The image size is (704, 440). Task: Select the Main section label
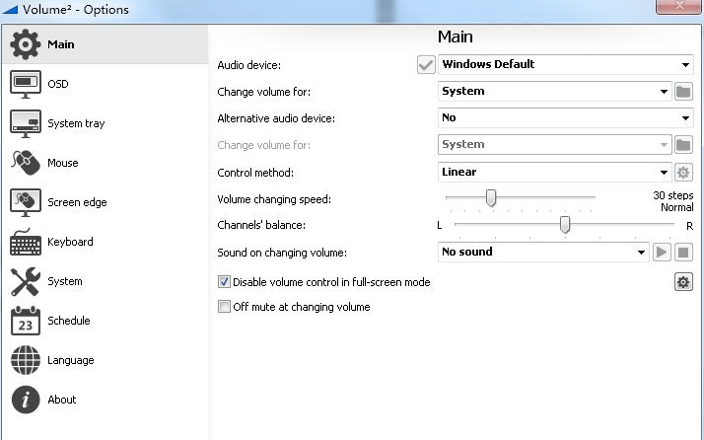(60, 44)
